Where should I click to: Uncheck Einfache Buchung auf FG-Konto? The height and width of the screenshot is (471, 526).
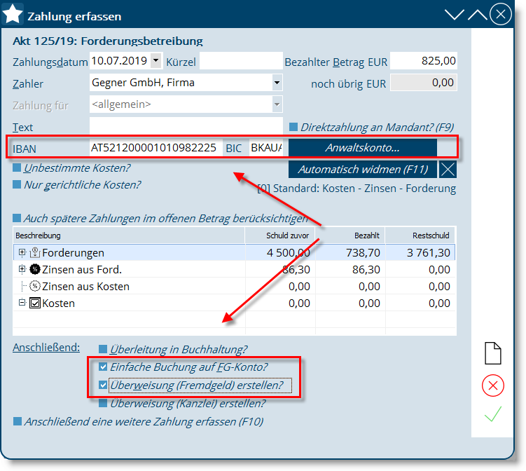(x=103, y=367)
